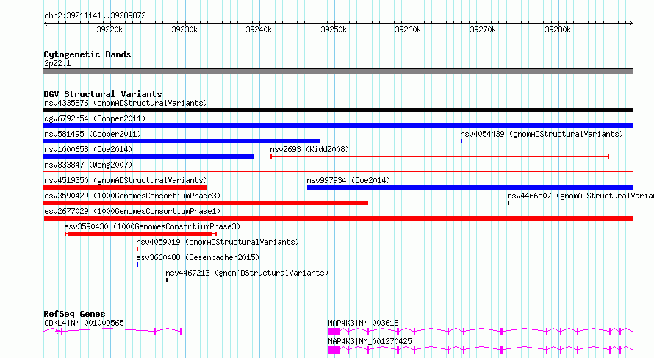
Task: Click the nsv833847 Wong2007 label
Action: 88,165
